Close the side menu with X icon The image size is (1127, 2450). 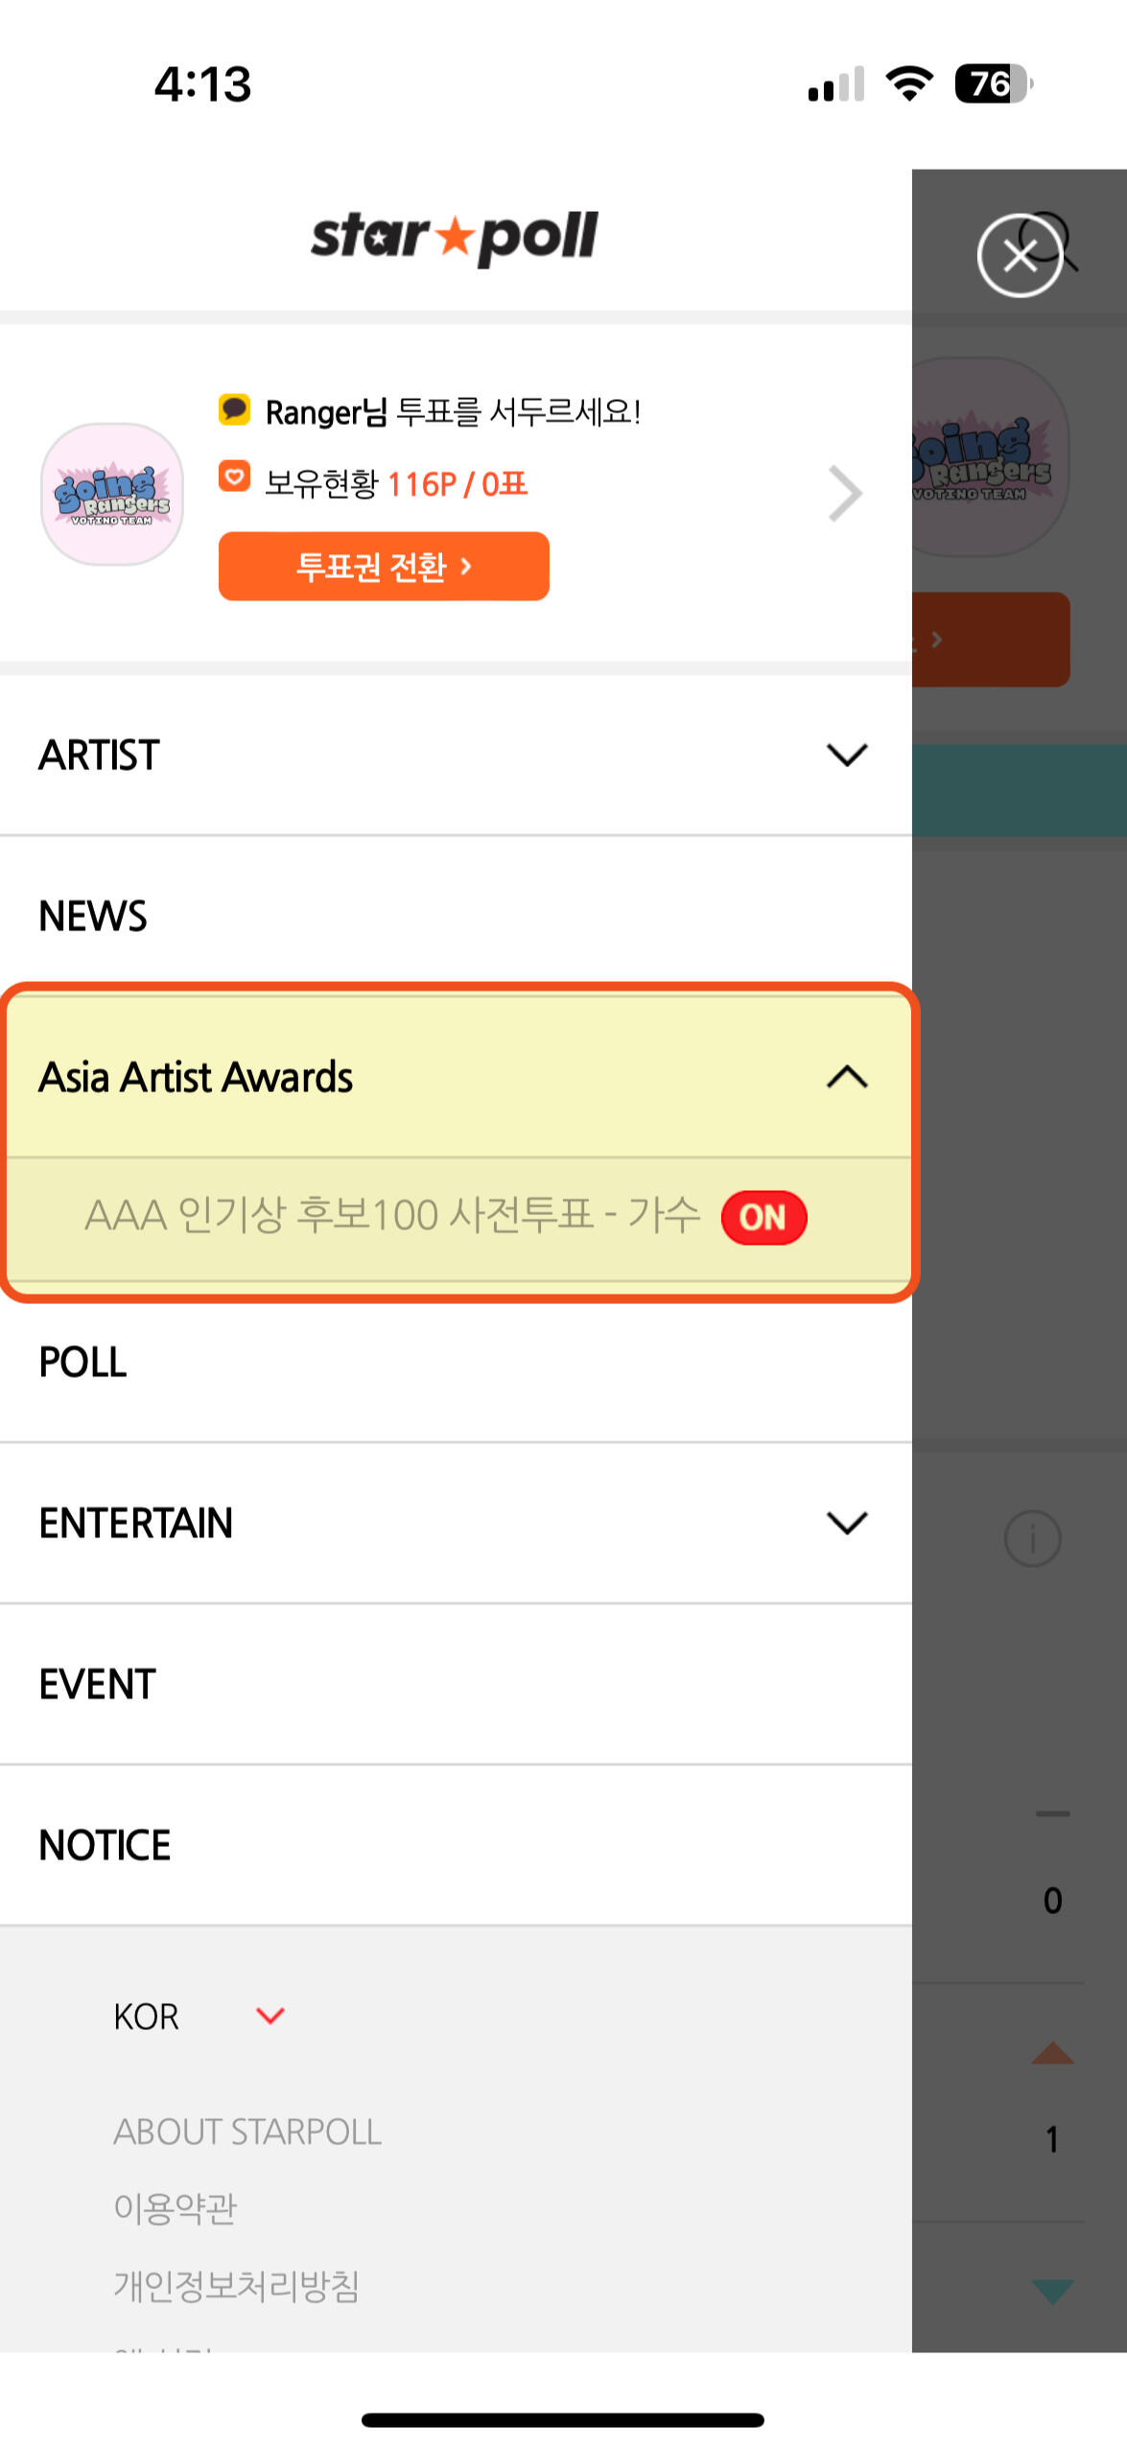click(x=1019, y=255)
